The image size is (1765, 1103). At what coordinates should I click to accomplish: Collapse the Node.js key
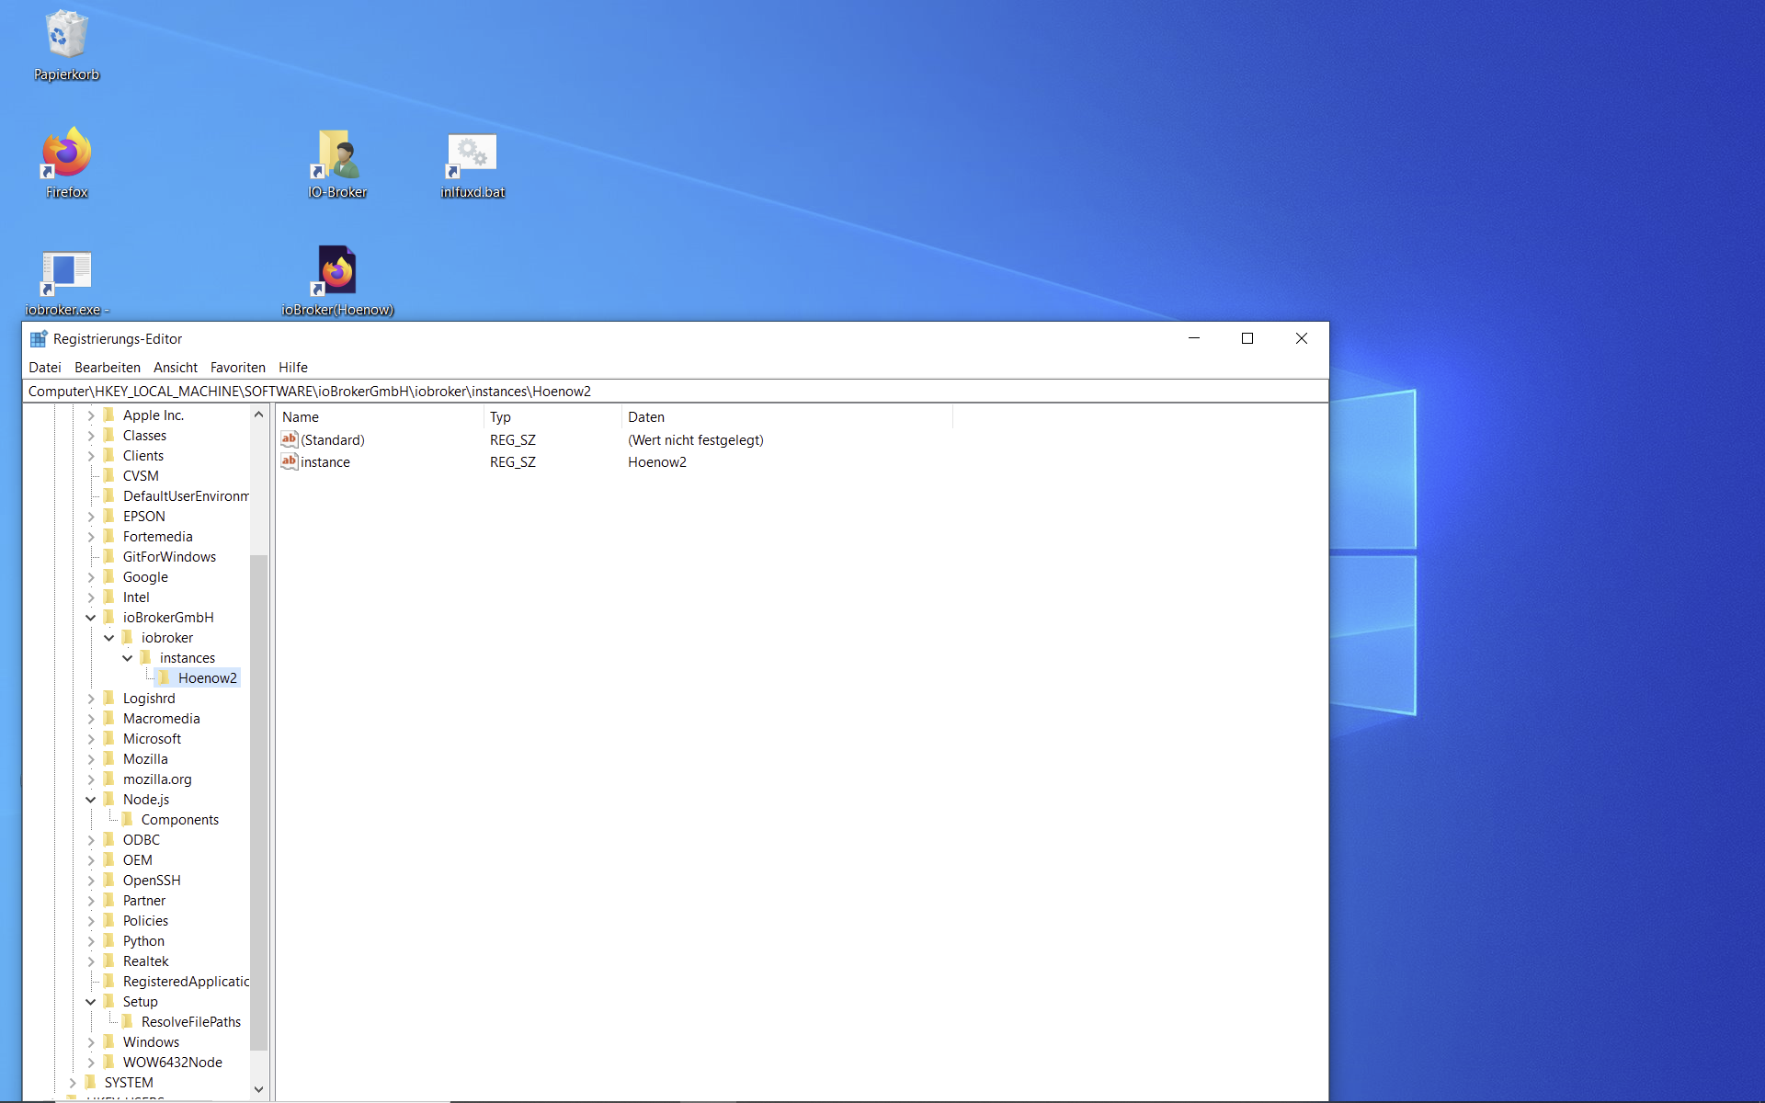91,800
